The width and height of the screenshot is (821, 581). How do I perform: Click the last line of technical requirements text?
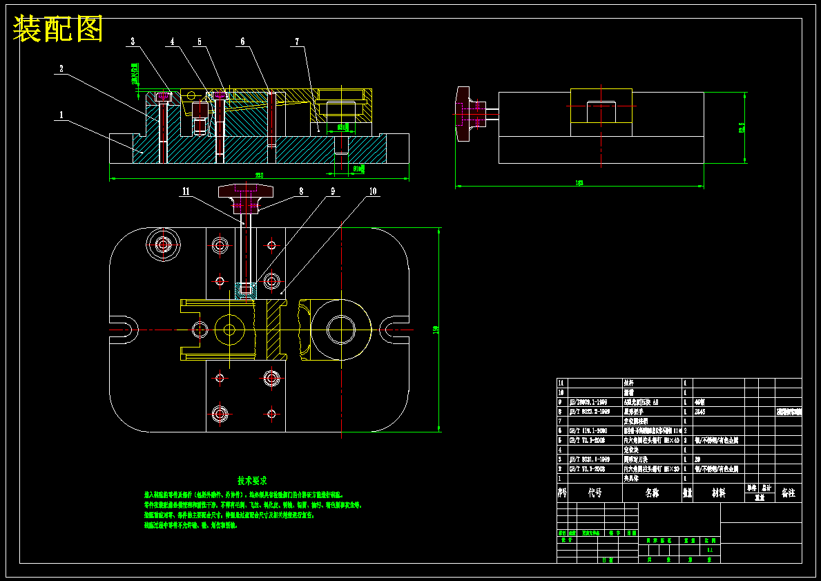click(191, 526)
